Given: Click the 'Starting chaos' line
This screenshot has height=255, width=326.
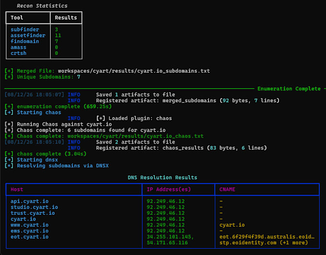Looking at the screenshot, I should [33, 112].
